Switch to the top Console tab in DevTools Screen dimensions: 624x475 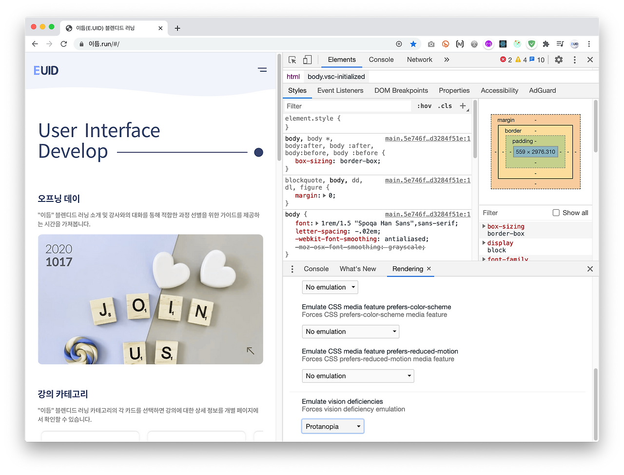[x=381, y=59]
